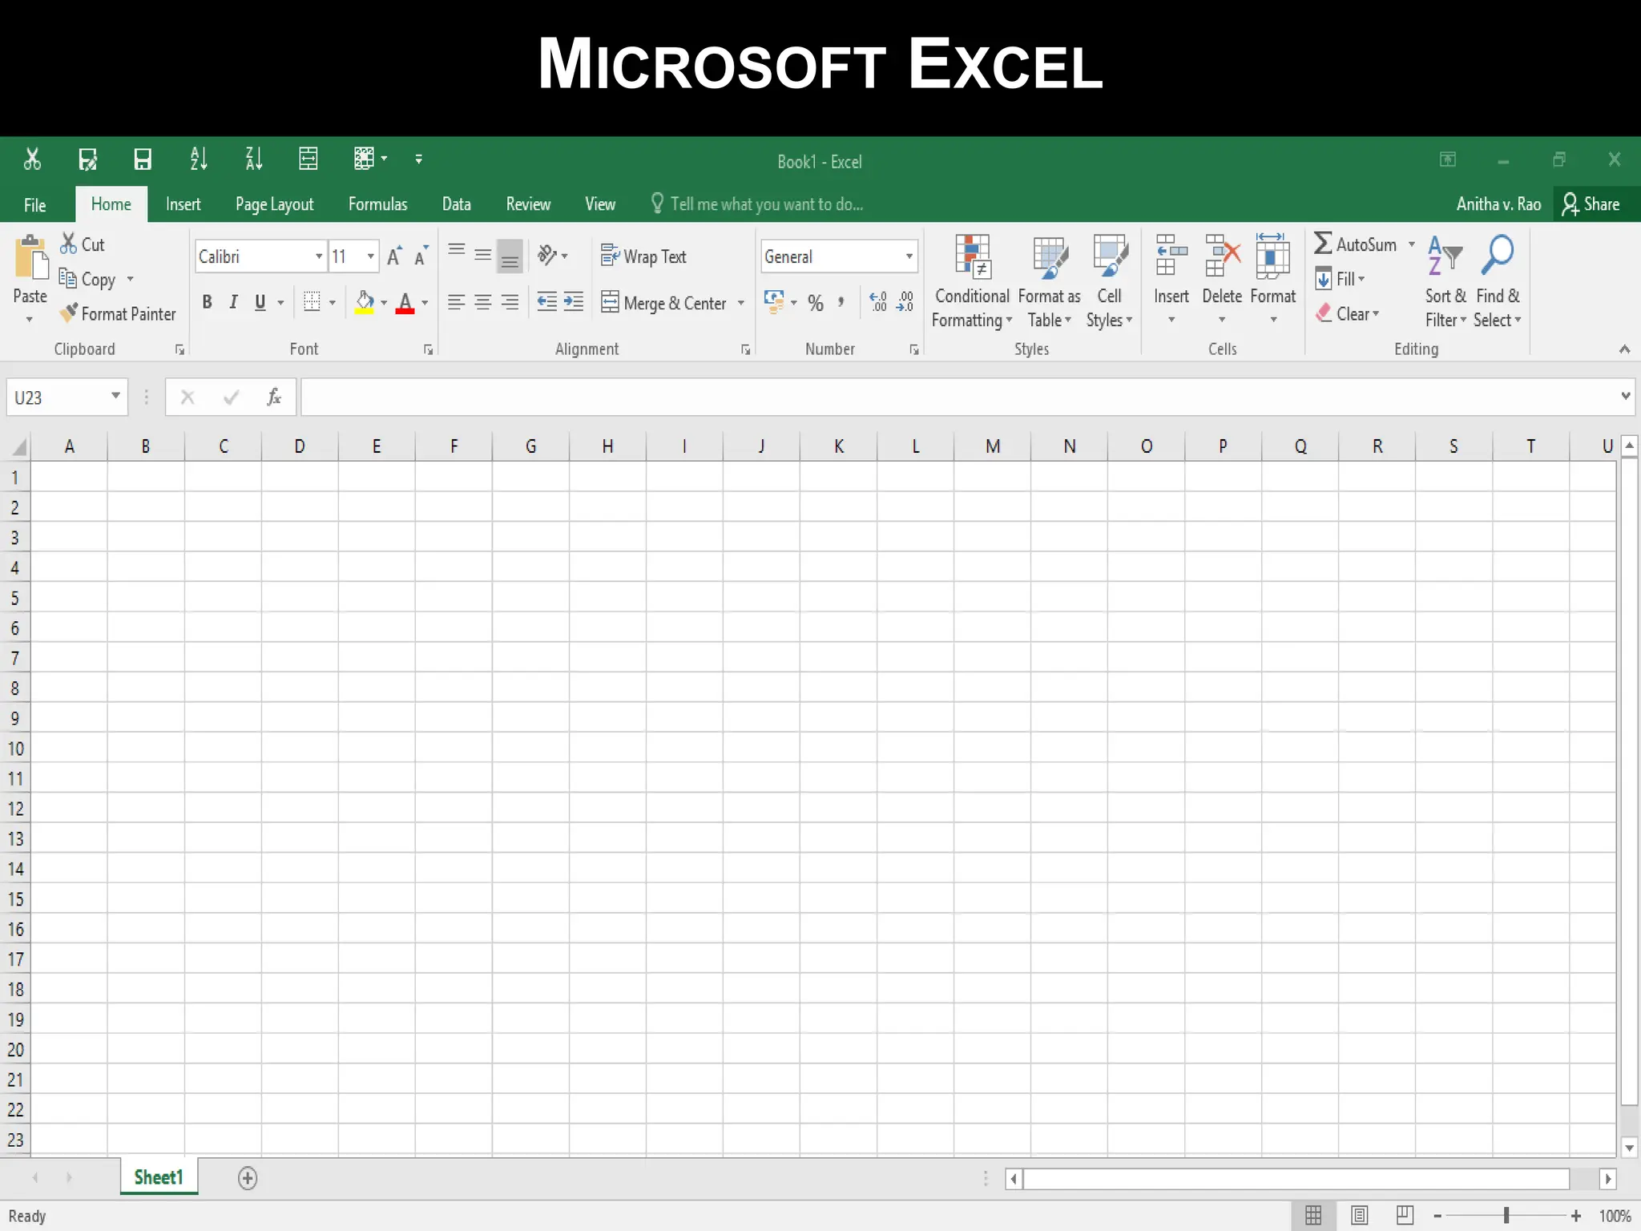The image size is (1641, 1231).
Task: Click Format Painter brush
Action: 119,313
